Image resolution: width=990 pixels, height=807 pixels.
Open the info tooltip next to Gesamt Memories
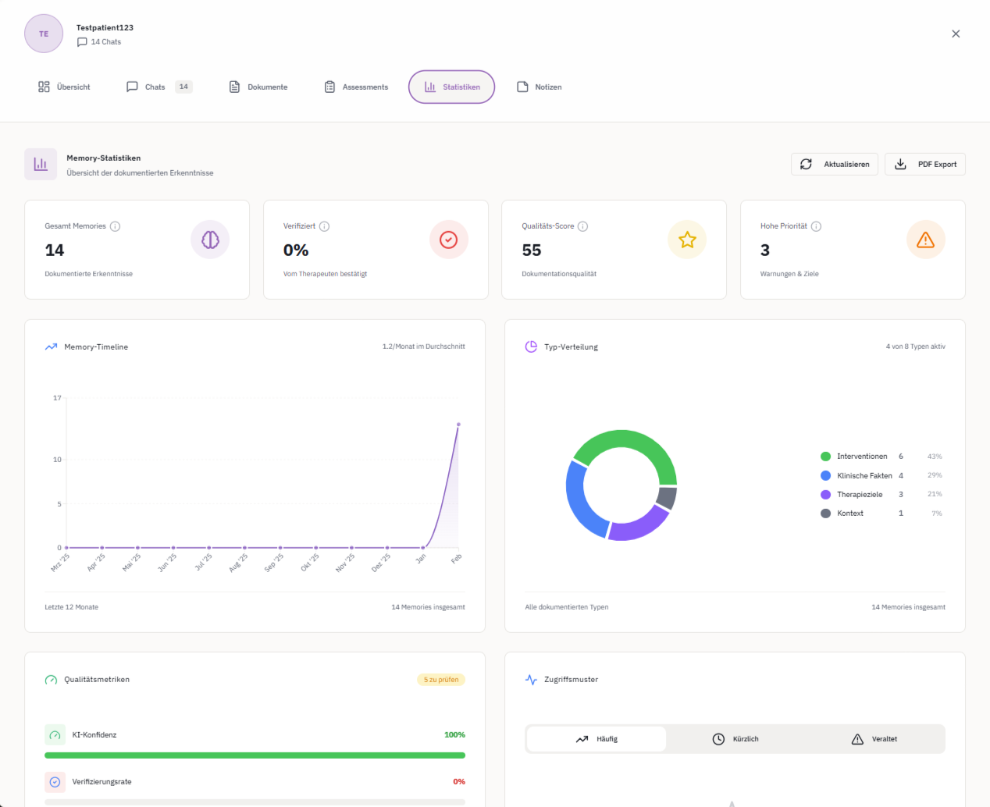[x=115, y=226]
